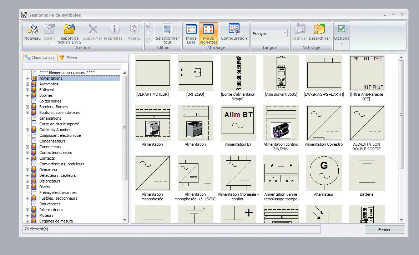Select Alimentation Covestro thumbnail
The image size is (419, 255).
(x=324, y=123)
